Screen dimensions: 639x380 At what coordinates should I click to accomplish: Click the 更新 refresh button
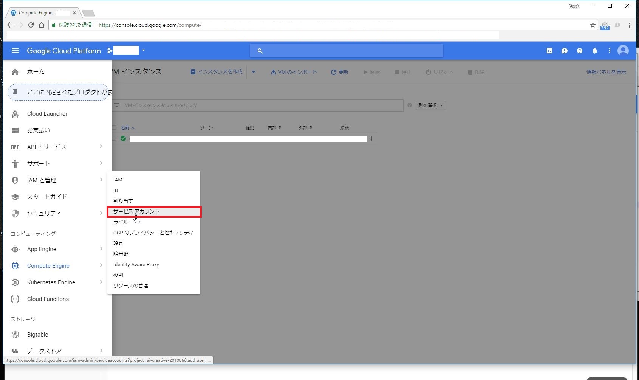(x=340, y=72)
